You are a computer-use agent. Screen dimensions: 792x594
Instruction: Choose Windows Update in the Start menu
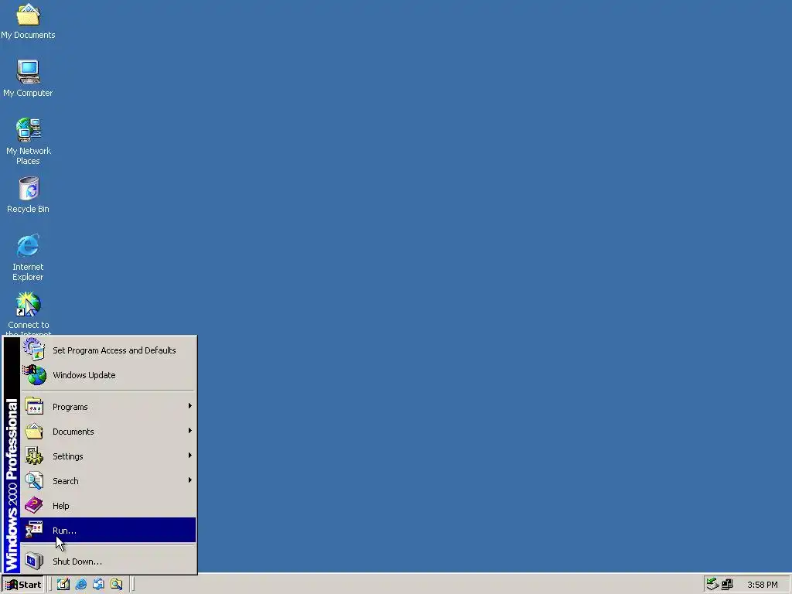coord(108,375)
